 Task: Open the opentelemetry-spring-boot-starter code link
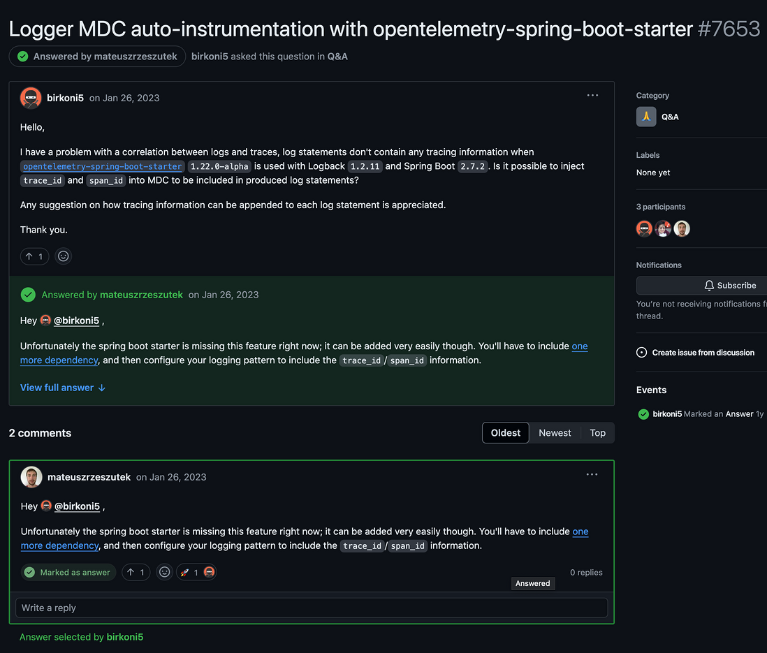point(103,166)
